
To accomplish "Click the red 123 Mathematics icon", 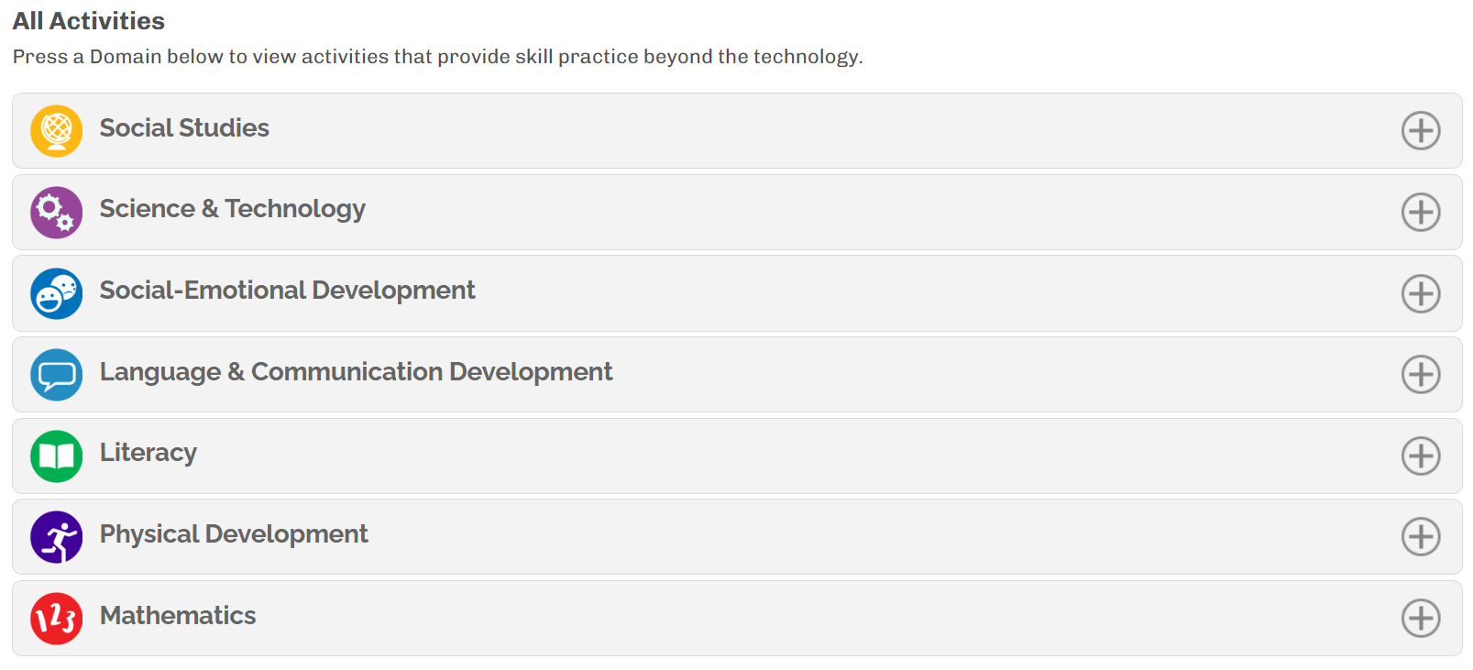I will pos(56,619).
